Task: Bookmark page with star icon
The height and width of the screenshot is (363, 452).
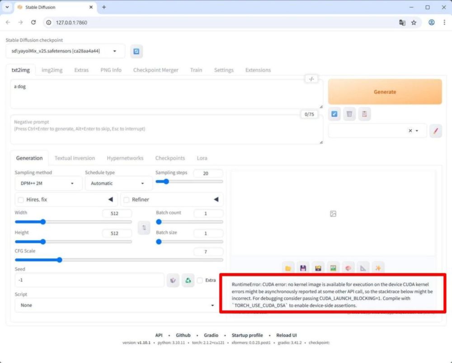Action: click(x=414, y=23)
